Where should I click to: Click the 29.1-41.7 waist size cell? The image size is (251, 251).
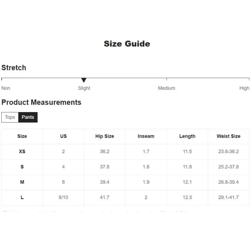(x=228, y=197)
